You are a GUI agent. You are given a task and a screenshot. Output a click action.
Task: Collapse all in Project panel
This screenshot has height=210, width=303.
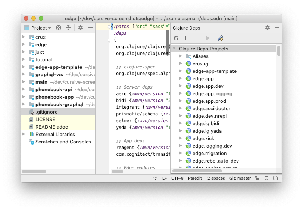coord(68,28)
